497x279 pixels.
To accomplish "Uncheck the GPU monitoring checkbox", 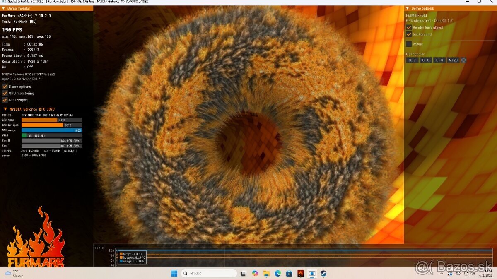I will tap(5, 93).
